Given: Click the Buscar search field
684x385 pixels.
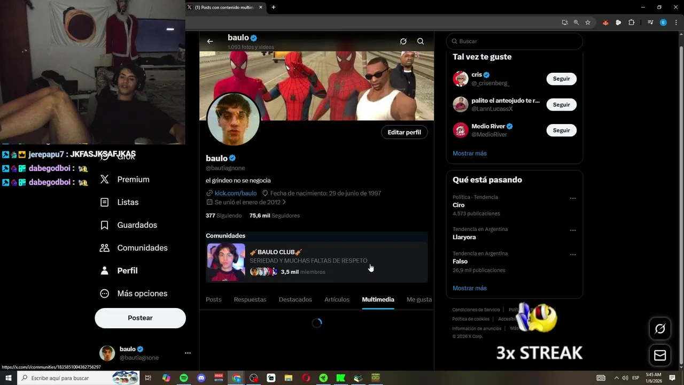Looking at the screenshot, I should pyautogui.click(x=515, y=41).
